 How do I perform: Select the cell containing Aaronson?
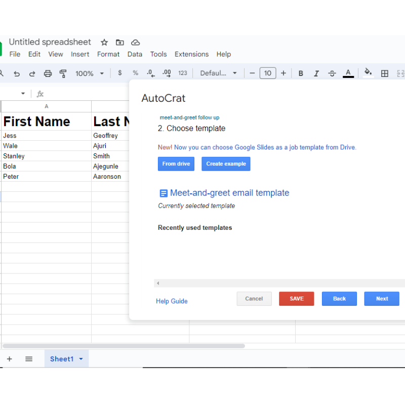tap(110, 176)
